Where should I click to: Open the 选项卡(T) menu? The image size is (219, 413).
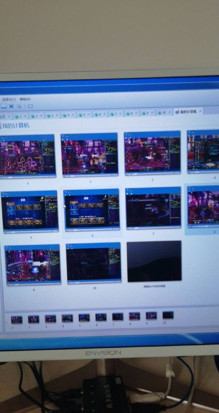click(x=9, y=99)
